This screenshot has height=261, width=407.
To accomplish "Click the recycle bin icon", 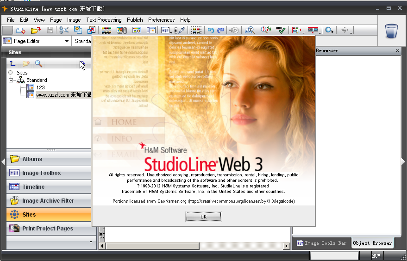I will click(x=391, y=31).
